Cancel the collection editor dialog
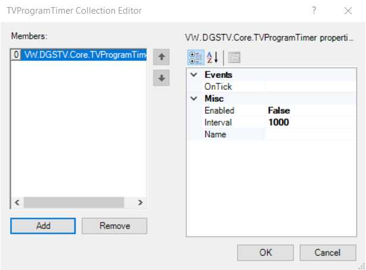 pos(328,252)
